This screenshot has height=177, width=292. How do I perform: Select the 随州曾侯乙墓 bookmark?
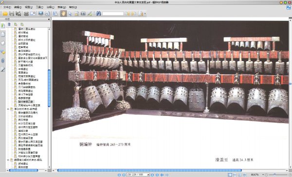click(25, 102)
